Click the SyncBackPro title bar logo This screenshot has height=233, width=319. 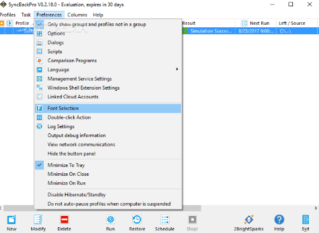tap(3, 4)
